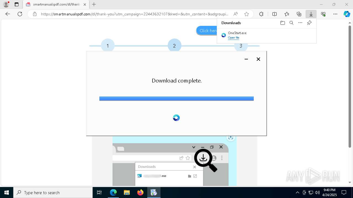Click step 1 circle
The height and width of the screenshot is (198, 353).
point(108,46)
